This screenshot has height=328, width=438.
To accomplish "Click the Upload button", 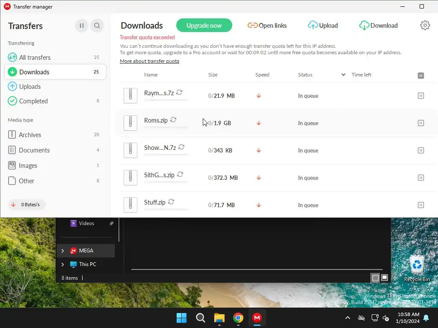I will pos(323,25).
